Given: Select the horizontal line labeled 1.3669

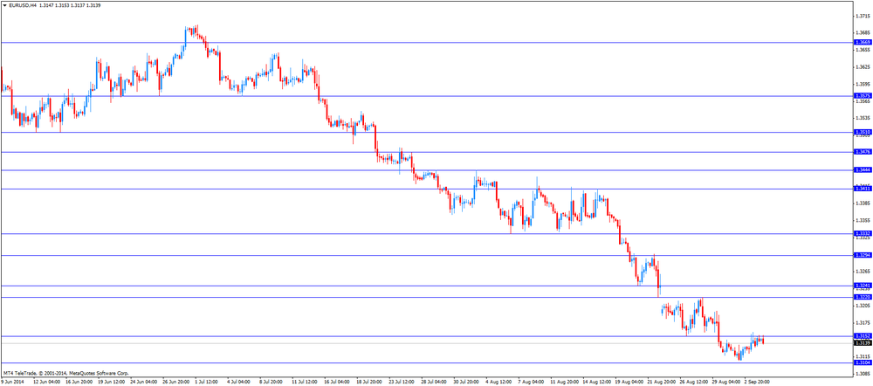Looking at the screenshot, I should click(x=426, y=42).
